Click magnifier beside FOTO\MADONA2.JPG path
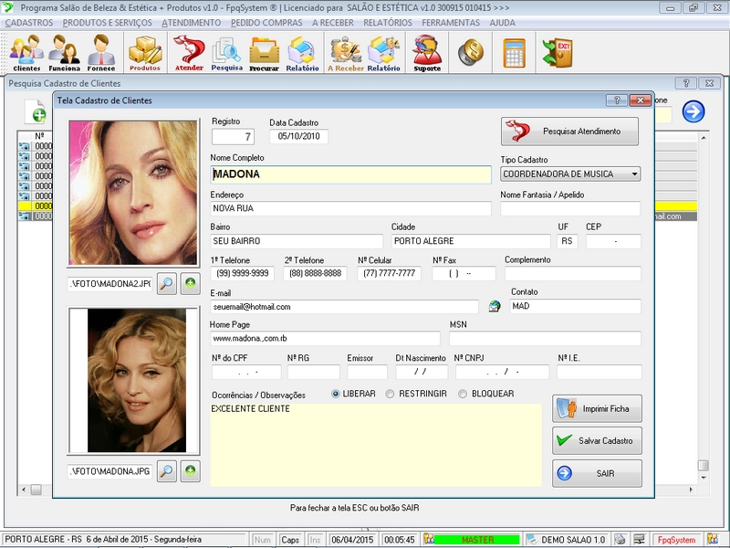The height and width of the screenshot is (548, 730). 167,283
